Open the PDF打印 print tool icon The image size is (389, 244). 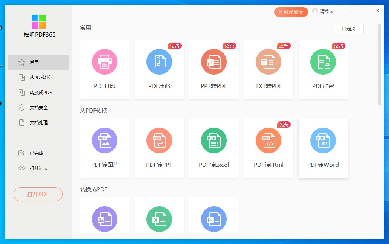(105, 62)
